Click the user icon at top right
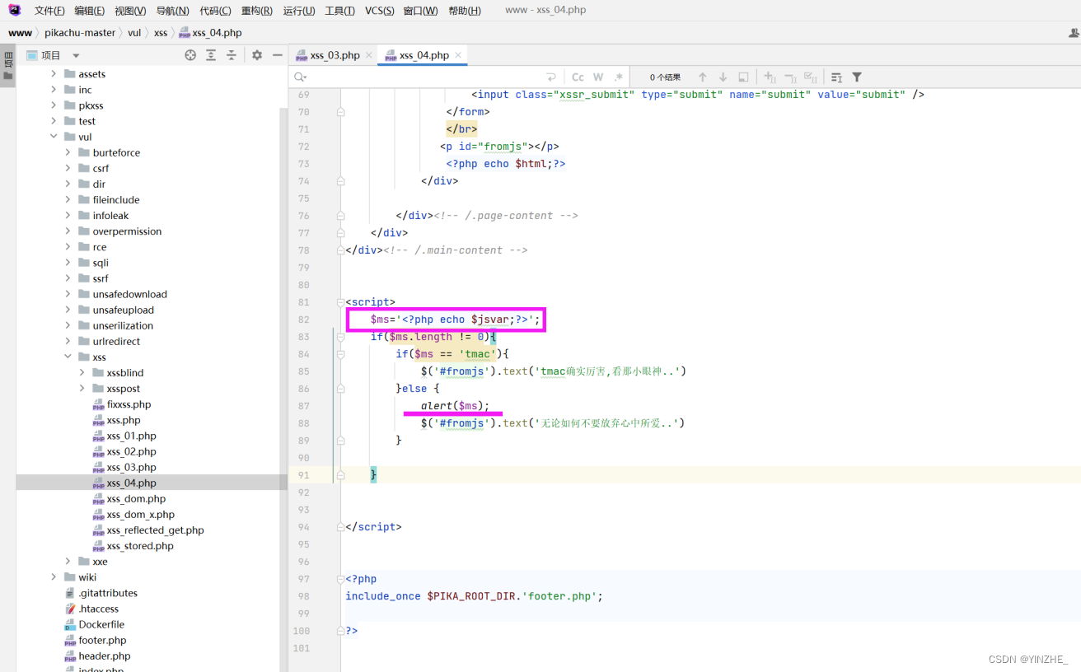This screenshot has height=672, width=1081. 1074,33
